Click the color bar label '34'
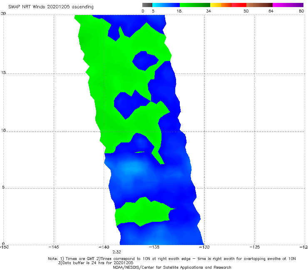Viewport: 308px width, 270px height. click(x=209, y=11)
